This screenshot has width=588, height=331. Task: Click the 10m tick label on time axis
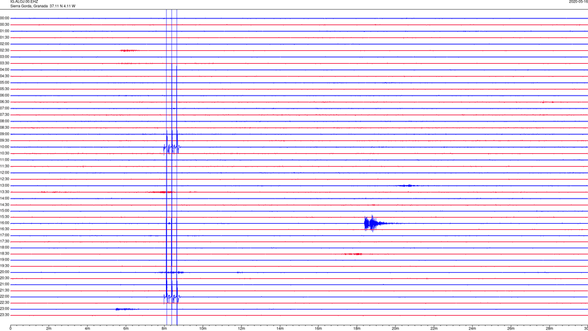203,329
